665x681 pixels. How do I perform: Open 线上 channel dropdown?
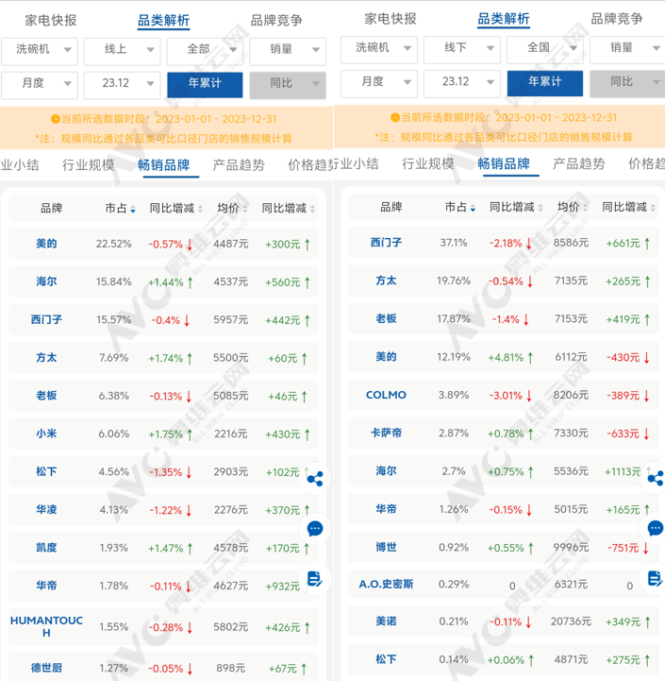pos(123,49)
